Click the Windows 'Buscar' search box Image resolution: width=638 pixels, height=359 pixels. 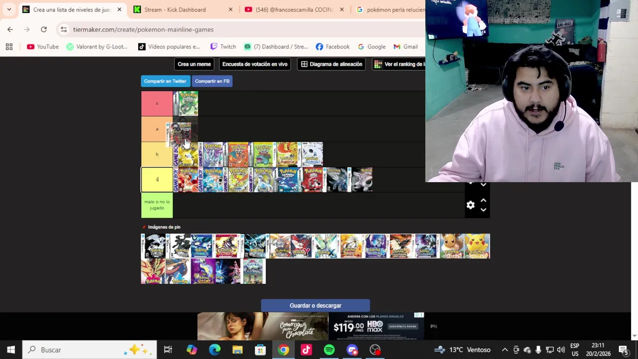tap(90, 350)
